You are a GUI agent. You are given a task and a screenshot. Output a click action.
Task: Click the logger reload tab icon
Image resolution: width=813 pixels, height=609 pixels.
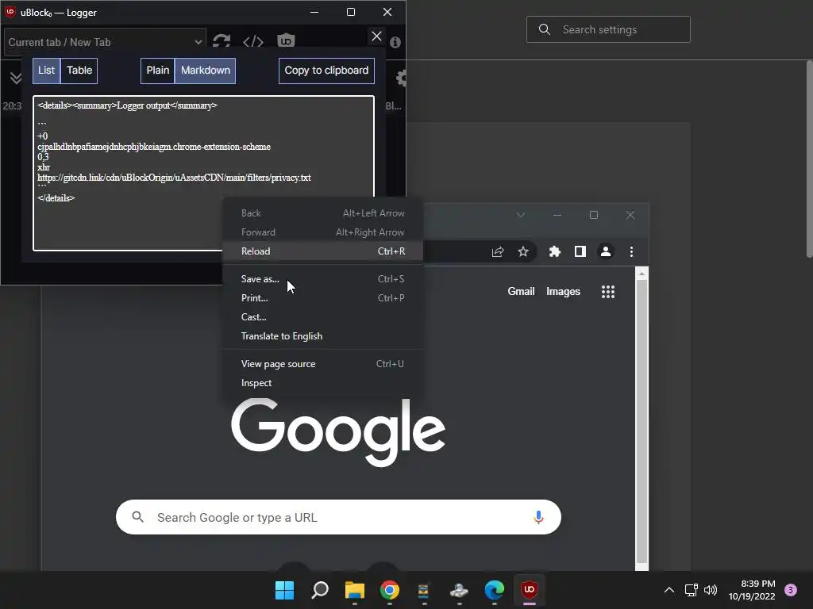222,41
